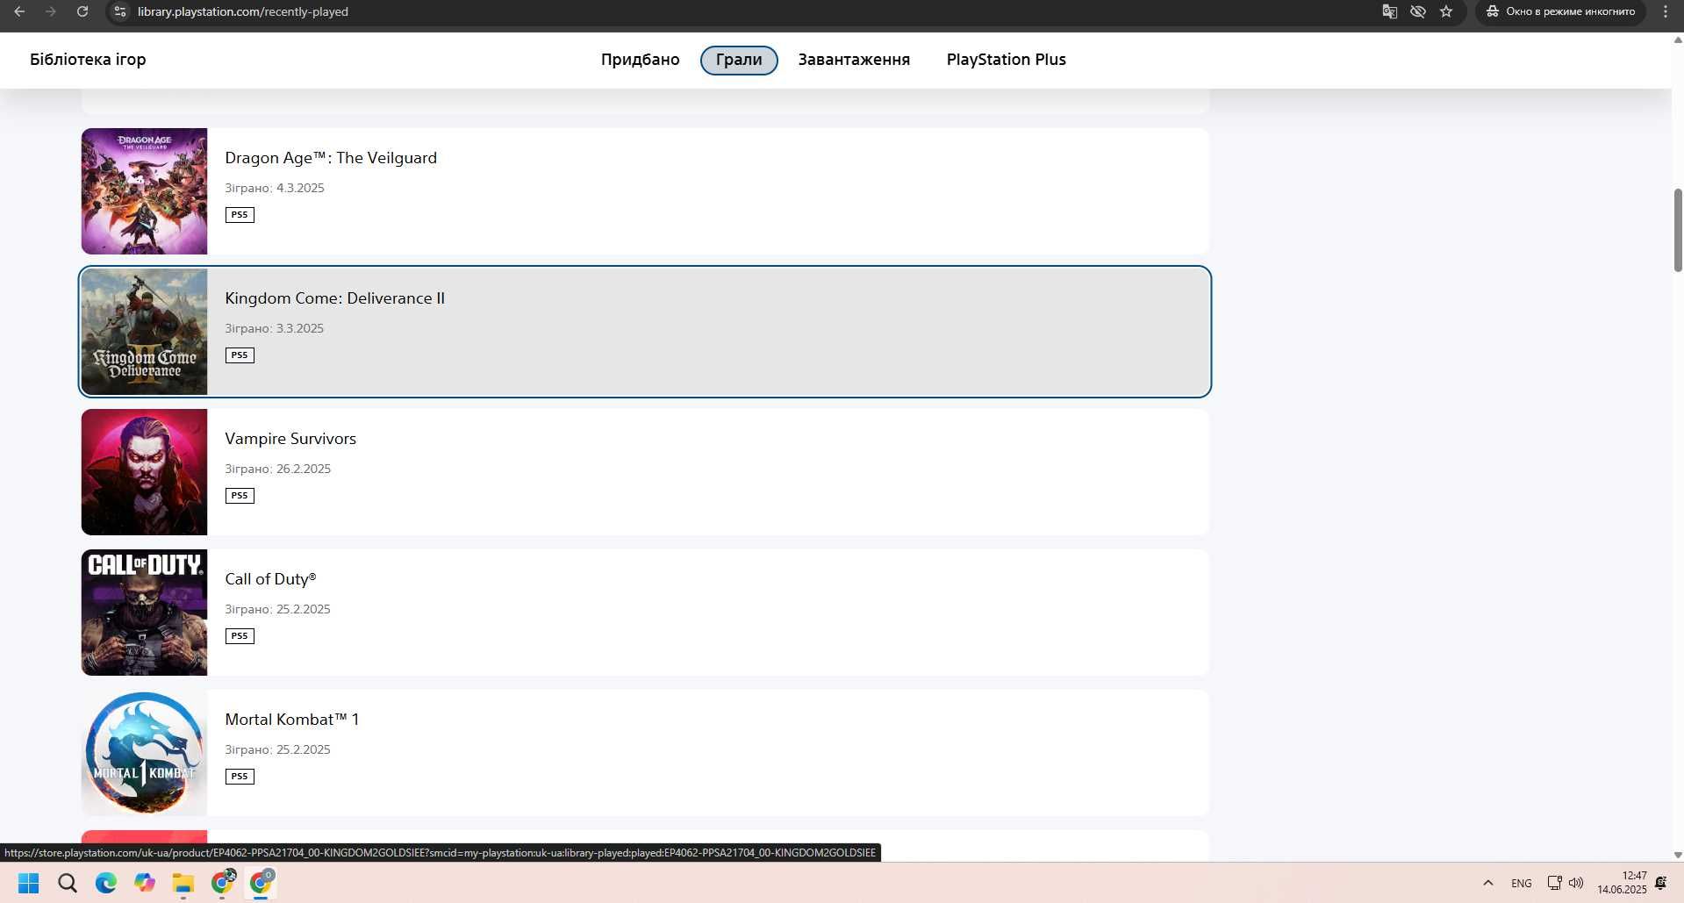
Task: Open the notifications bell icon
Action: click(x=1660, y=883)
